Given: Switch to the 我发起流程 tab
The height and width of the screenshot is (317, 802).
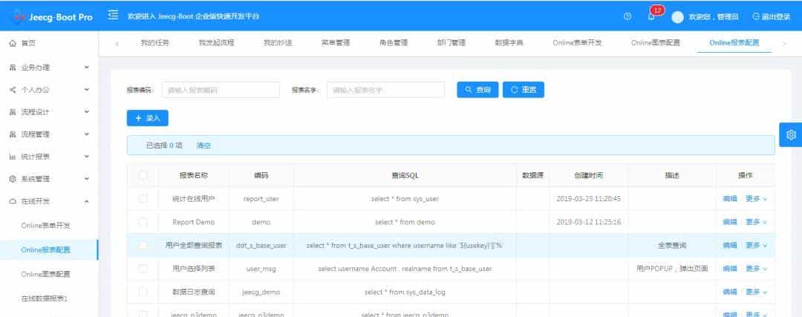Looking at the screenshot, I should (x=216, y=43).
